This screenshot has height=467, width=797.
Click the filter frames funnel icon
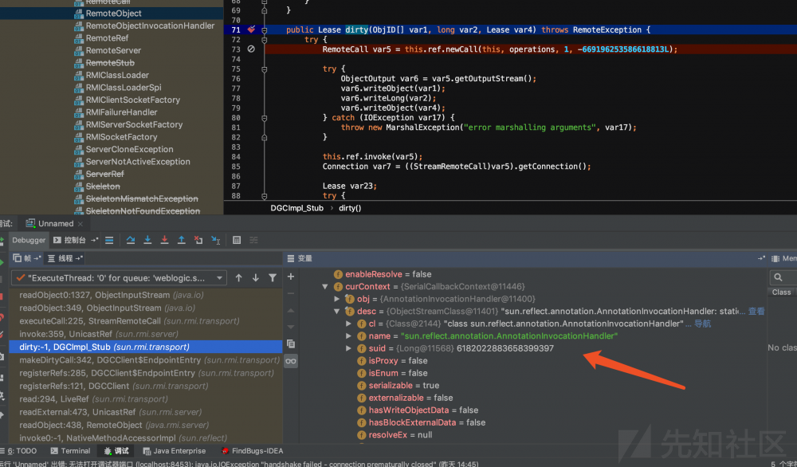(x=273, y=278)
